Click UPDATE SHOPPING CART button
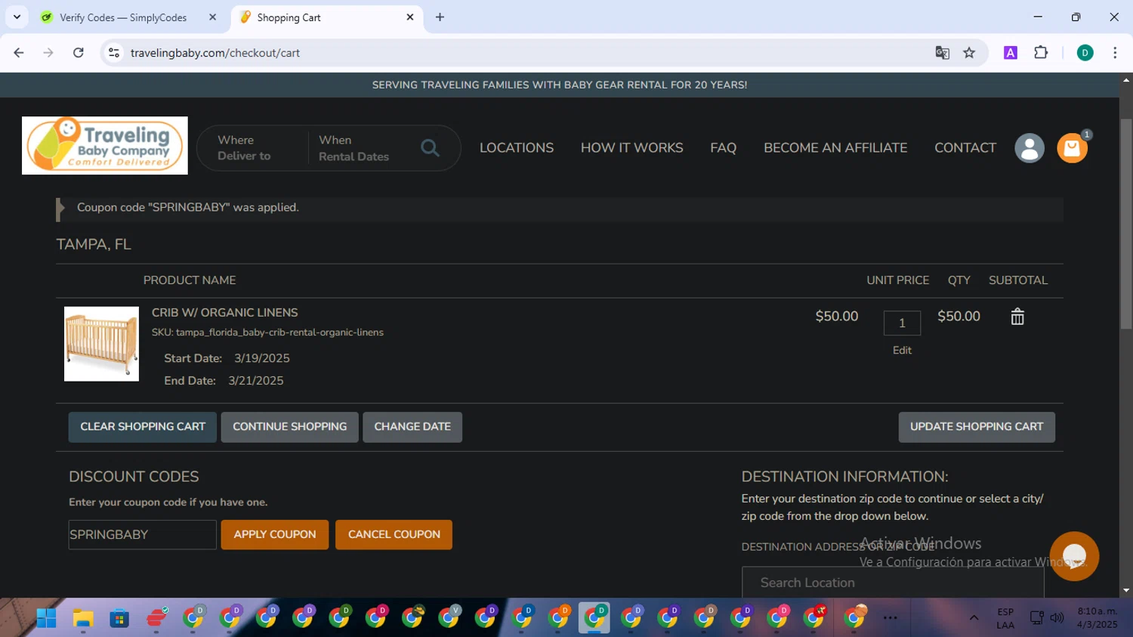 click(x=977, y=427)
